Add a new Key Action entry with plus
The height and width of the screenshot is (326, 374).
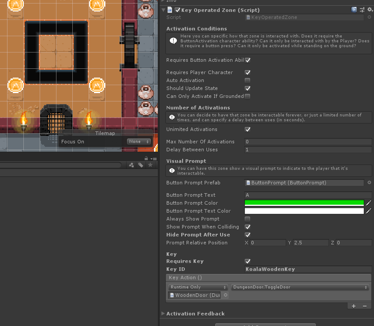(353, 306)
